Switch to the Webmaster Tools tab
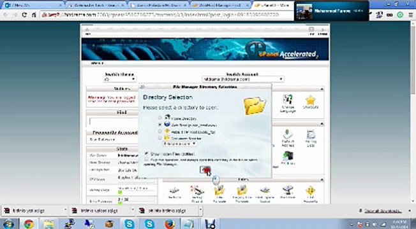Image resolution: width=416 pixels, height=229 pixels. (x=96, y=5)
